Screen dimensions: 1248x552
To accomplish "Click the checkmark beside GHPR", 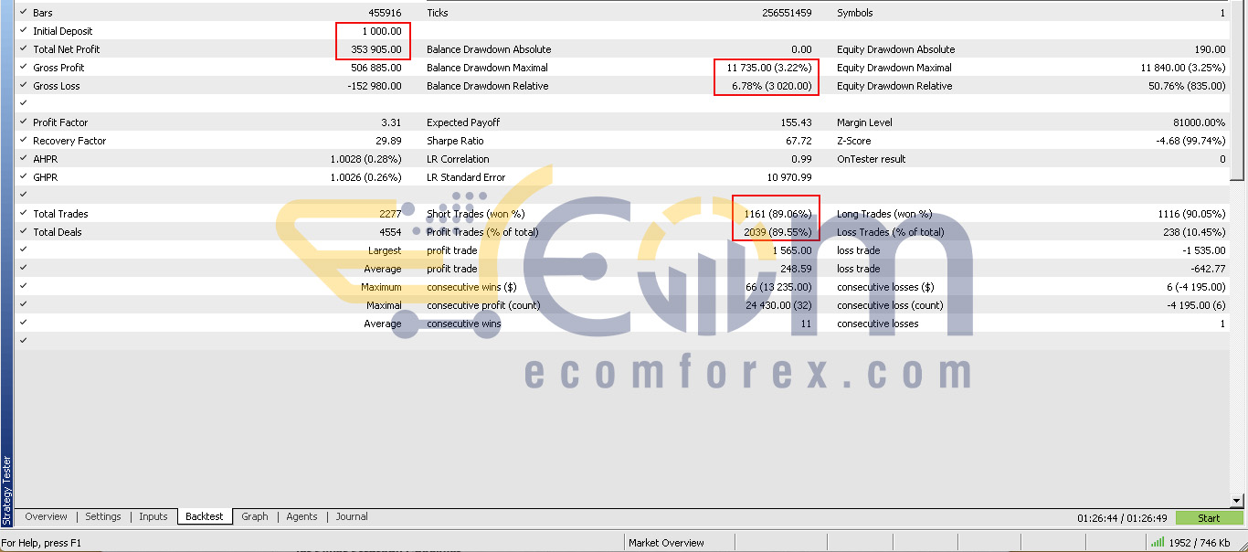I will (23, 177).
